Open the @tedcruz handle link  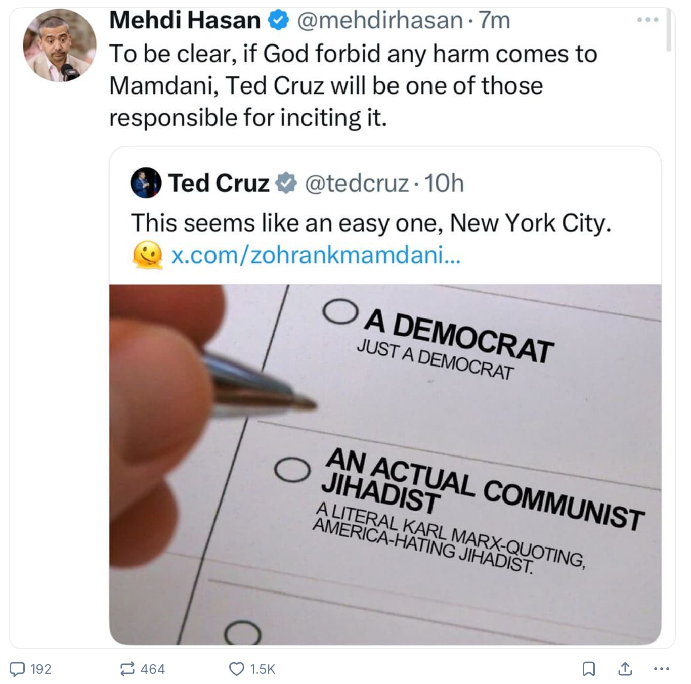tap(357, 183)
